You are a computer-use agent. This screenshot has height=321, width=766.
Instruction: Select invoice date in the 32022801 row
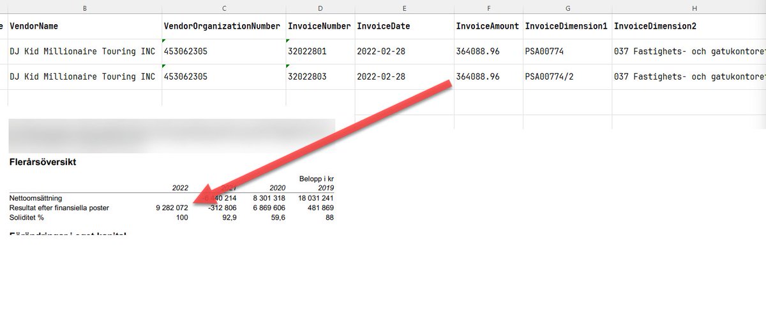[x=405, y=52]
